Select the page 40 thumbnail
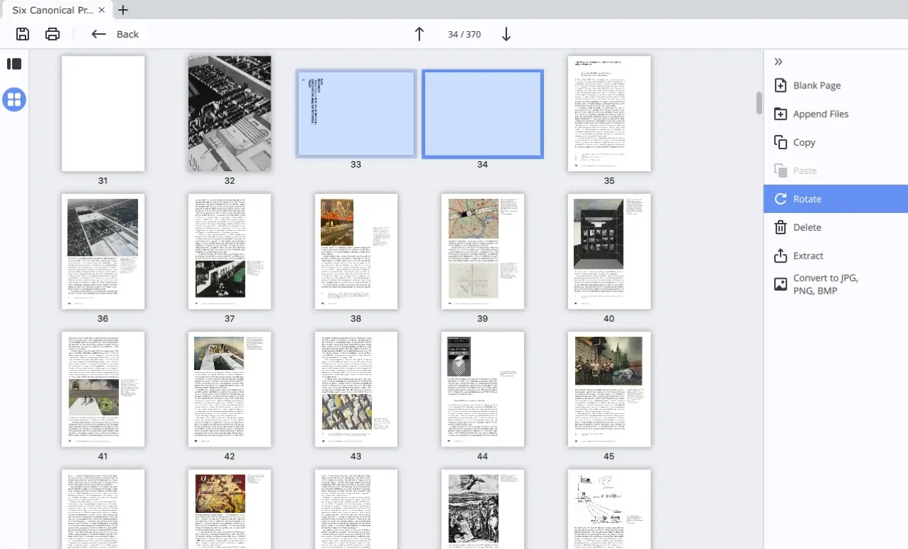This screenshot has height=549, width=908. pos(608,251)
